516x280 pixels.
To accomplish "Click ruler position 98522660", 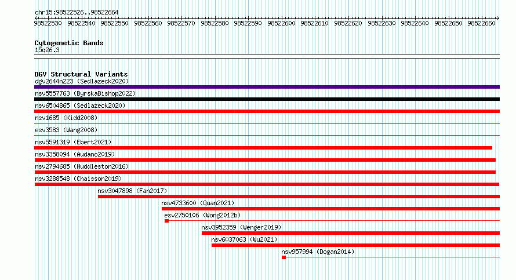I will 481,23.
